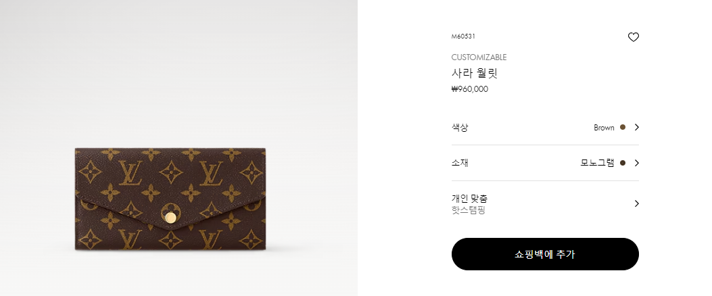The width and height of the screenshot is (712, 296).
Task: Click the 핫스탬핑 hot stamping text
Action: pos(468,210)
